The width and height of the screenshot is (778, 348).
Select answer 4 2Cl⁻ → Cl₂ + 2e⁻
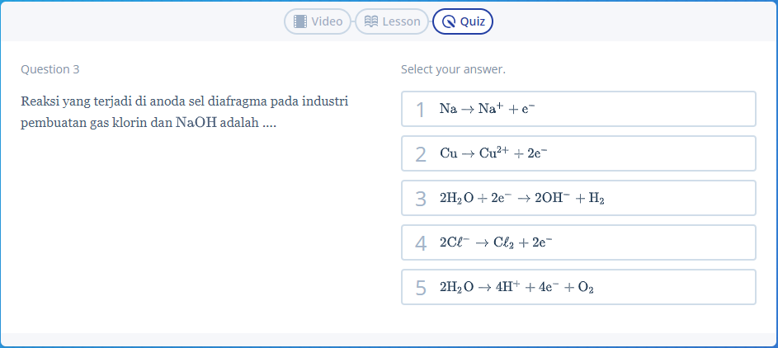pos(578,243)
